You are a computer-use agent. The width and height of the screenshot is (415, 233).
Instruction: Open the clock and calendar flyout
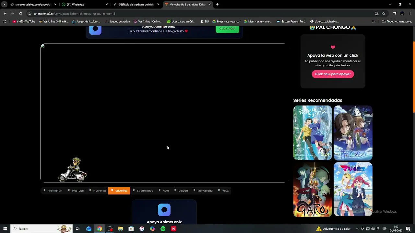click(x=396, y=229)
